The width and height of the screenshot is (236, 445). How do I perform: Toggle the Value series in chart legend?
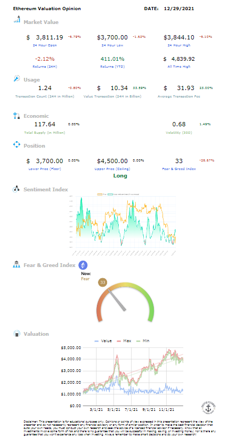pos(103,341)
